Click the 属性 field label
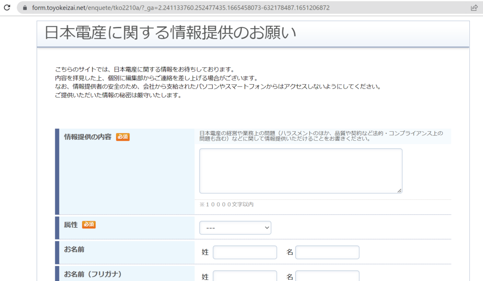Screen dimensions: 483x281 (x=71, y=225)
